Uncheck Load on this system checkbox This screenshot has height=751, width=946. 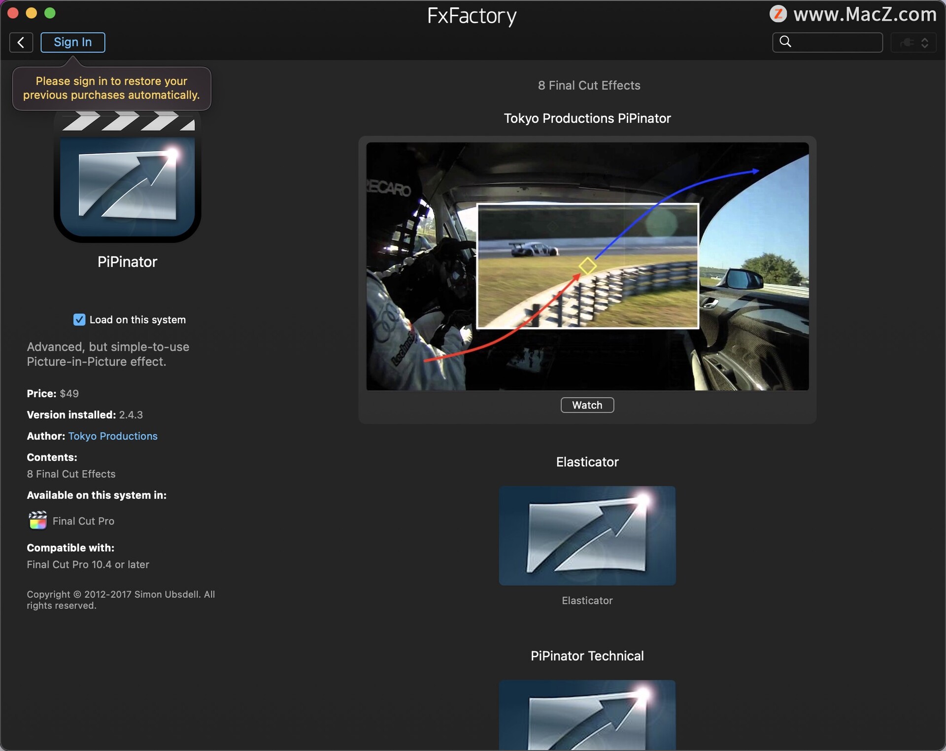tap(79, 320)
